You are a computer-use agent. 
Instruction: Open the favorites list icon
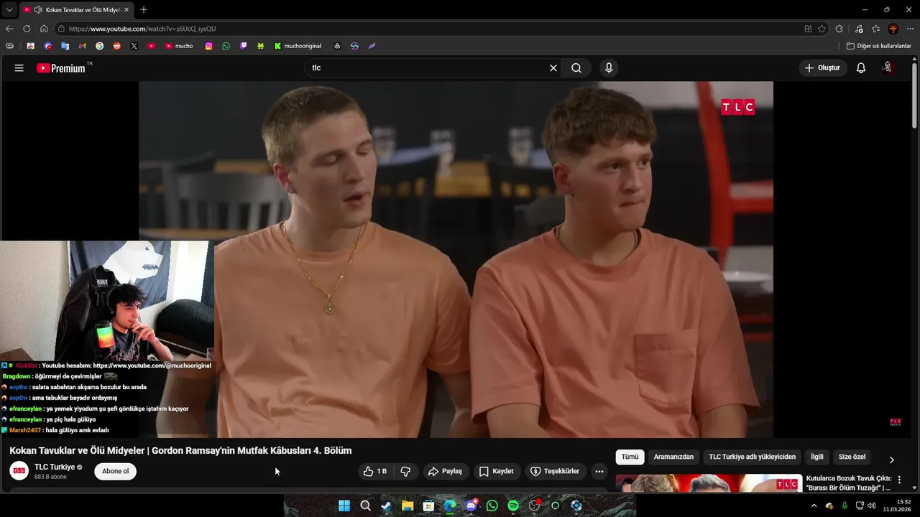(x=875, y=29)
